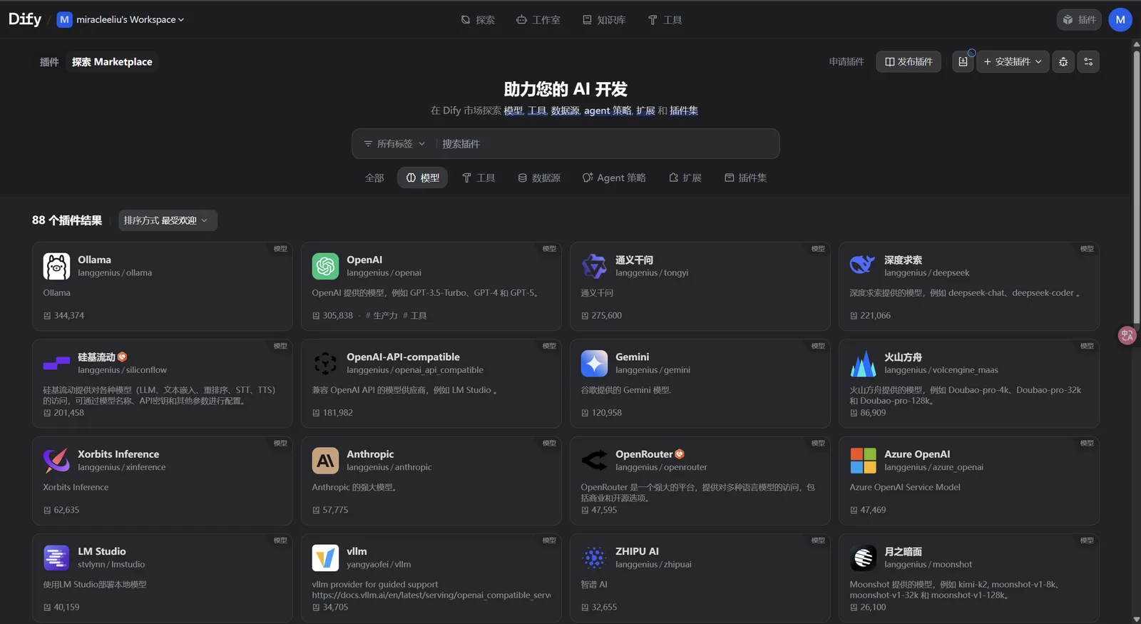Click the 扩展 link in the subtitle

pyautogui.click(x=645, y=111)
